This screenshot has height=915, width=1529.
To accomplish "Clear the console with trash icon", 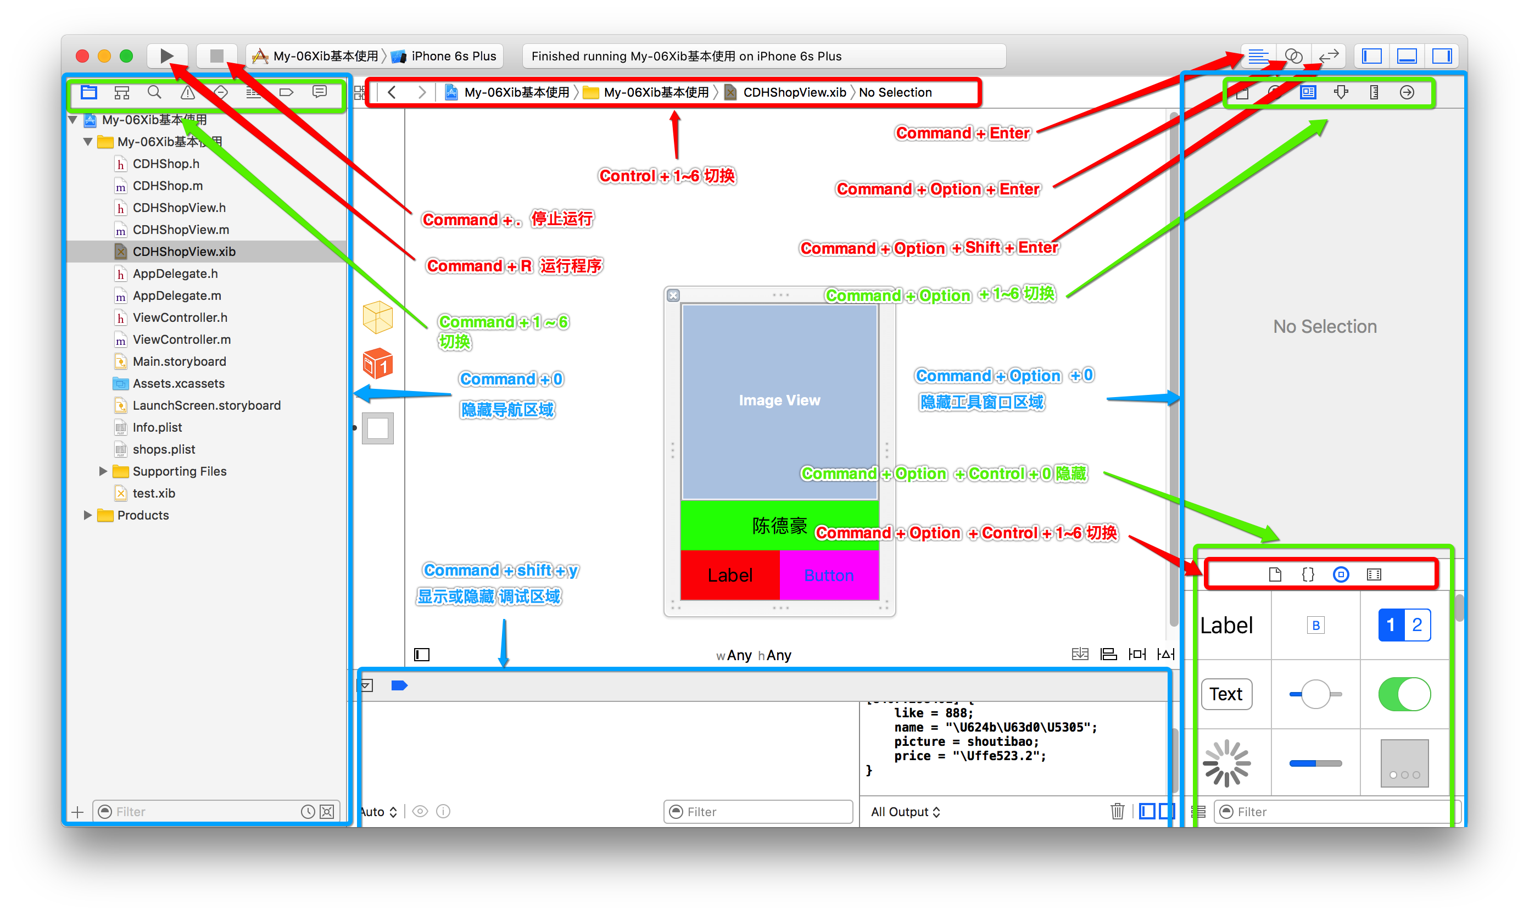I will [x=1117, y=811].
